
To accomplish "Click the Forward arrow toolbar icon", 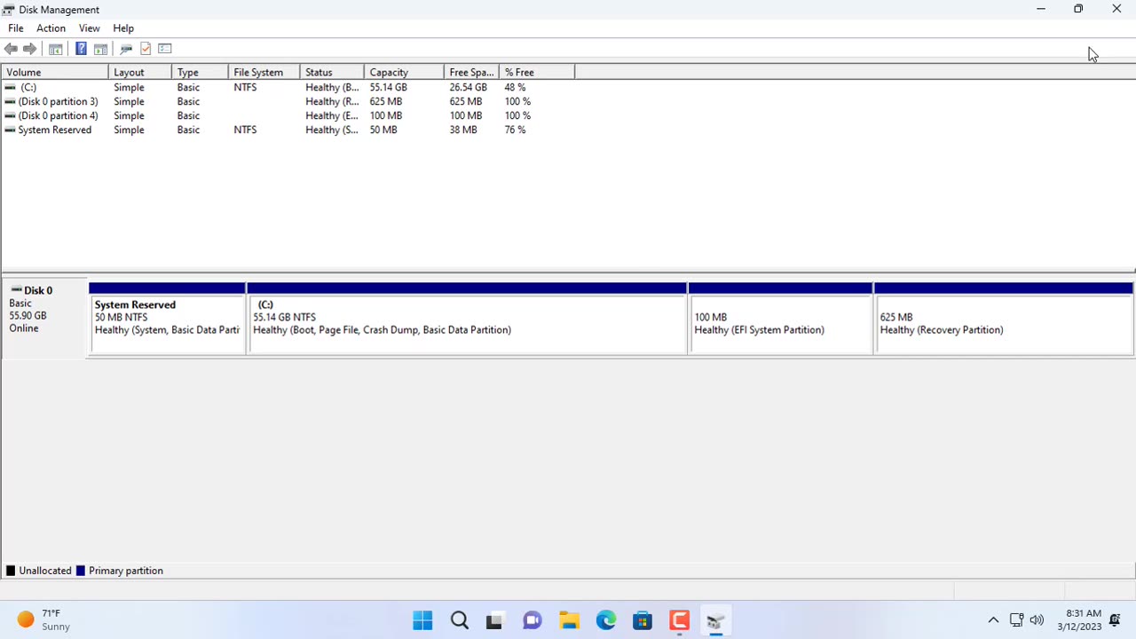I will click(x=29, y=49).
